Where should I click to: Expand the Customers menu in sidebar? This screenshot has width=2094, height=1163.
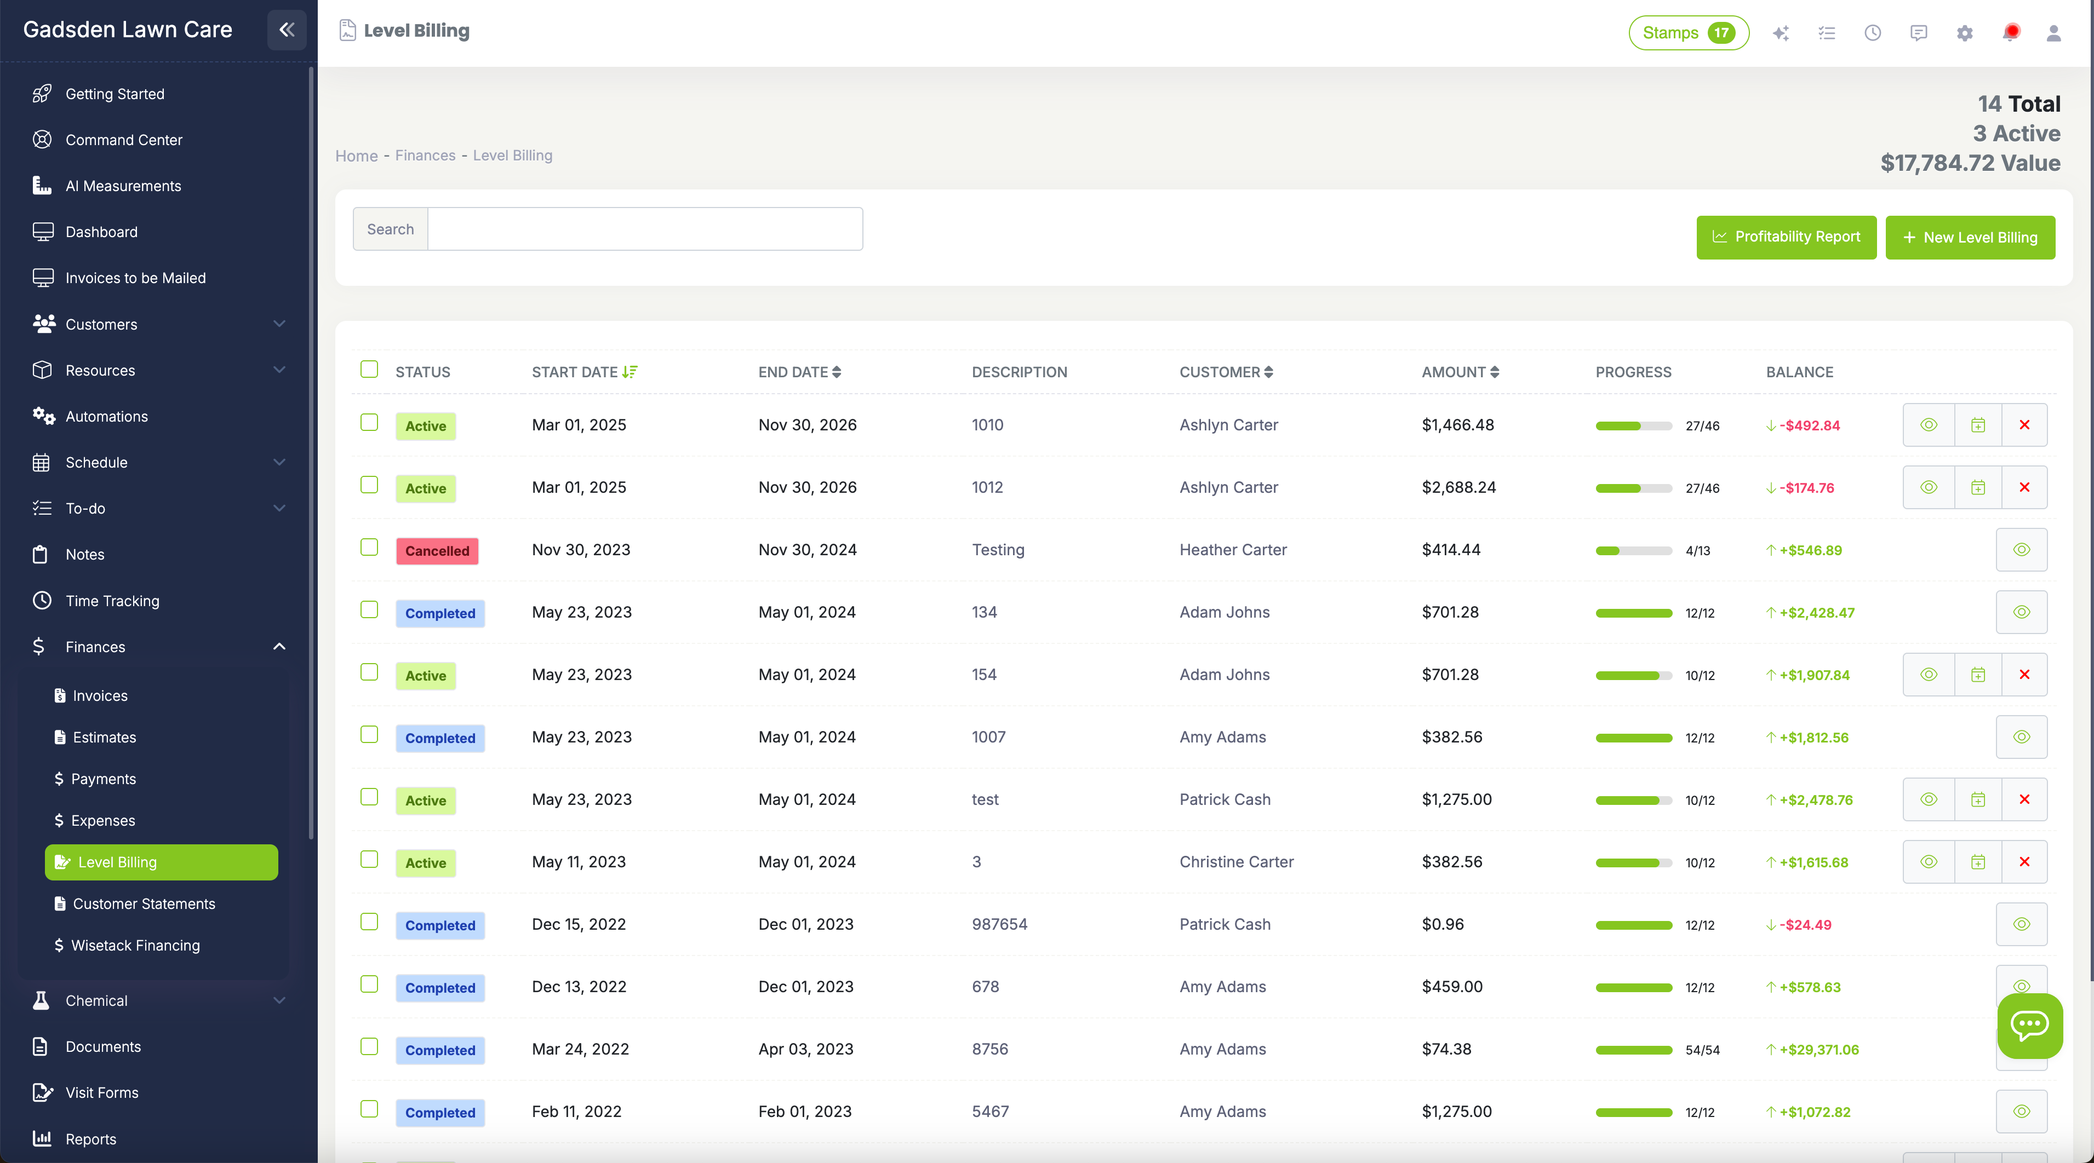coord(279,324)
